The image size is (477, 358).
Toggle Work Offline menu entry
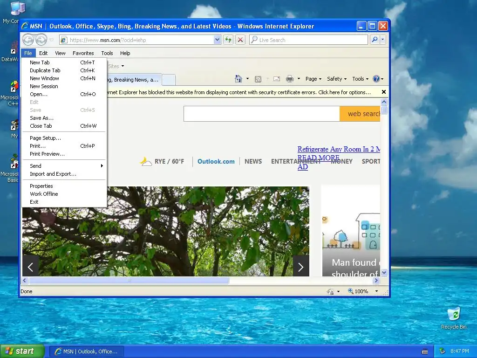(x=64, y=194)
